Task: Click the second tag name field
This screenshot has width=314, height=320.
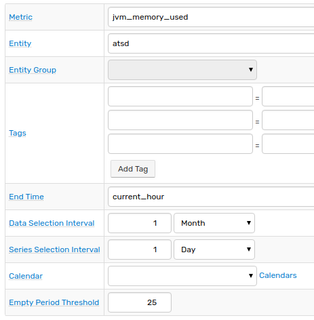Action: point(180,120)
